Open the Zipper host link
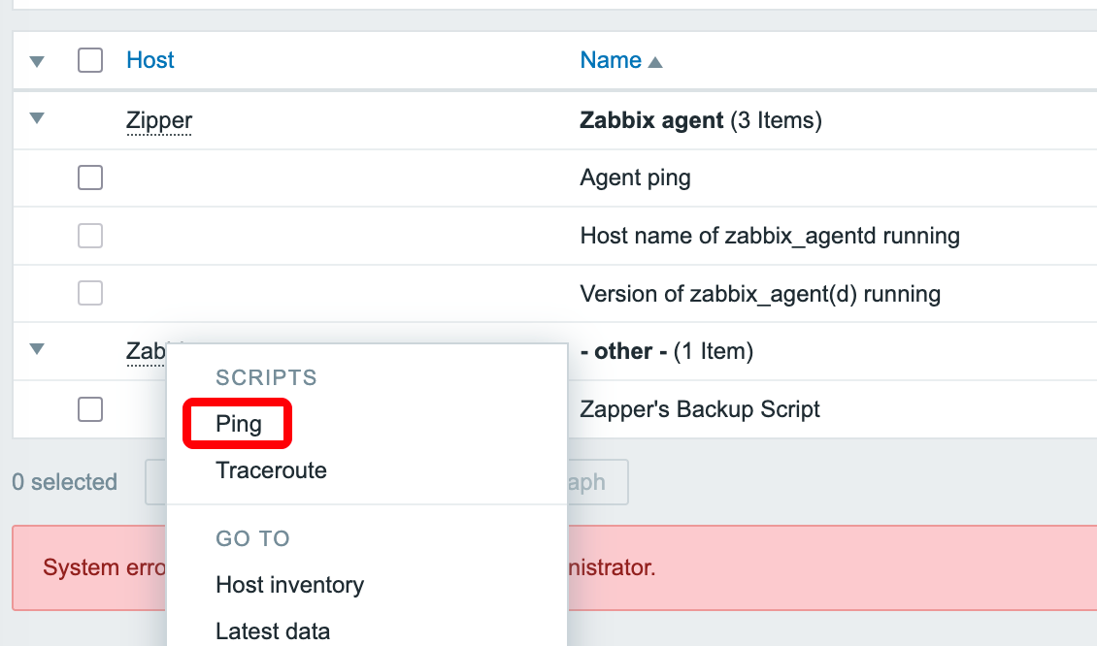1097x646 pixels. coord(159,120)
